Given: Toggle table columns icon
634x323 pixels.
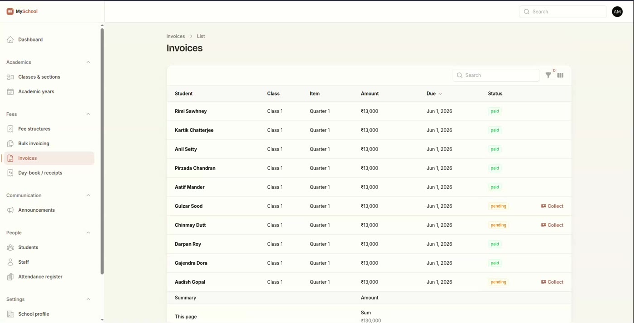Looking at the screenshot, I should pyautogui.click(x=561, y=76).
